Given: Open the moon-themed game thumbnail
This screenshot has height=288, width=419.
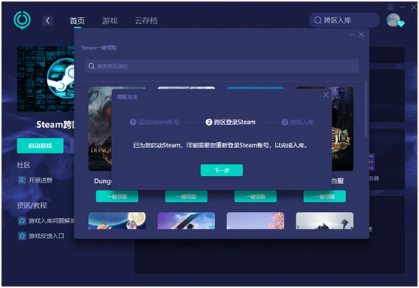Looking at the screenshot, I should pyautogui.click(x=117, y=220).
